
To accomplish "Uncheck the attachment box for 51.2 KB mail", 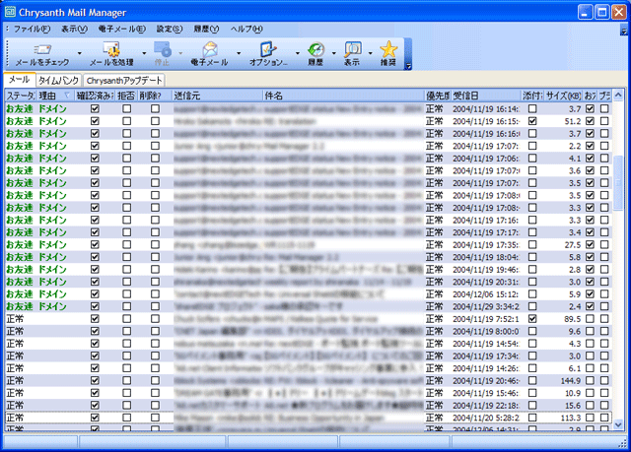I will point(532,121).
